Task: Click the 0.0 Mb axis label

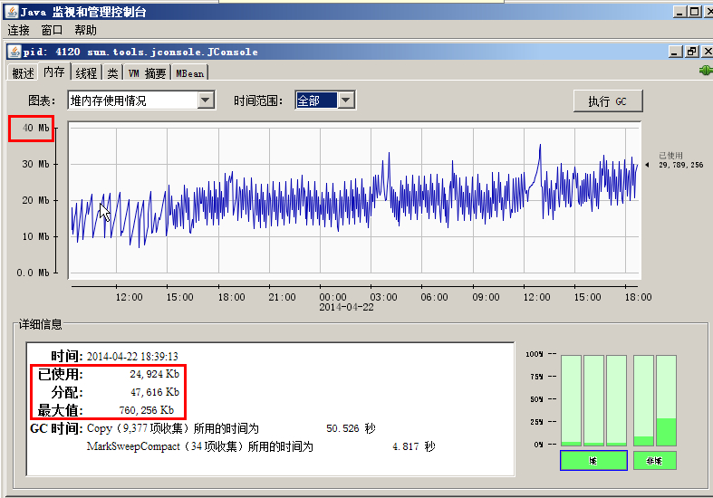Action: (x=33, y=273)
